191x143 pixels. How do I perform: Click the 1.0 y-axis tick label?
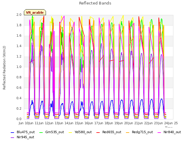click(x=19, y=67)
